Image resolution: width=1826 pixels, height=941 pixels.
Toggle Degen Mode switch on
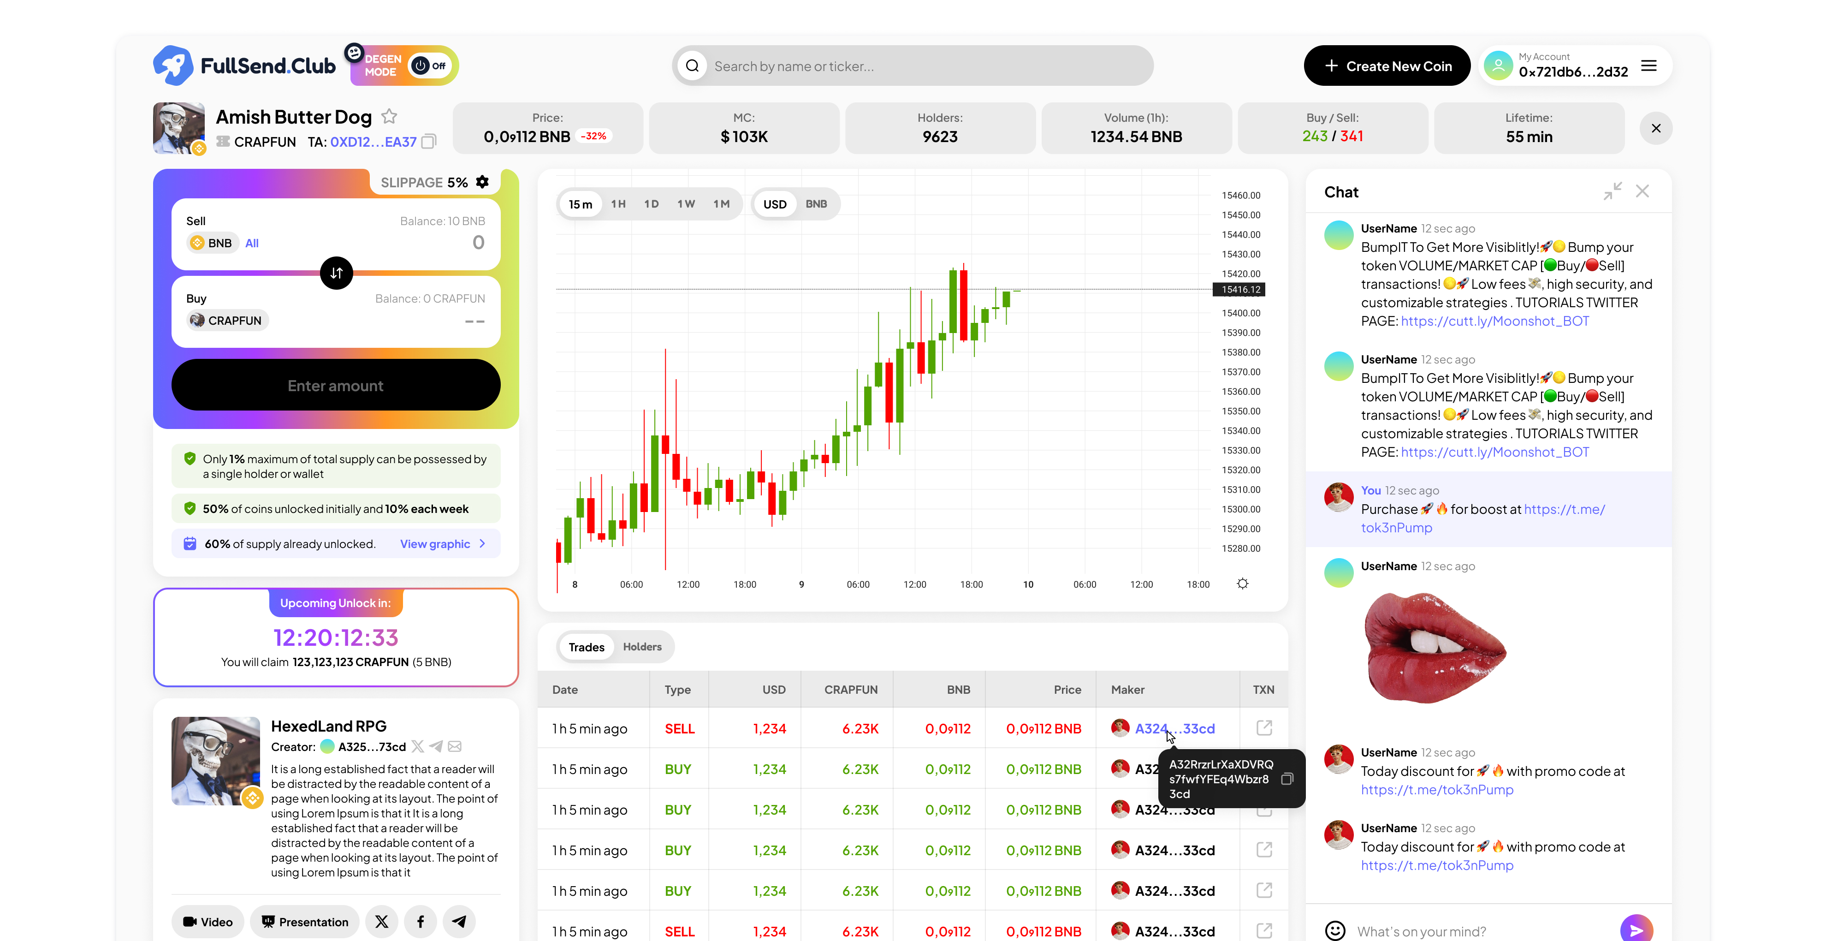coord(430,66)
